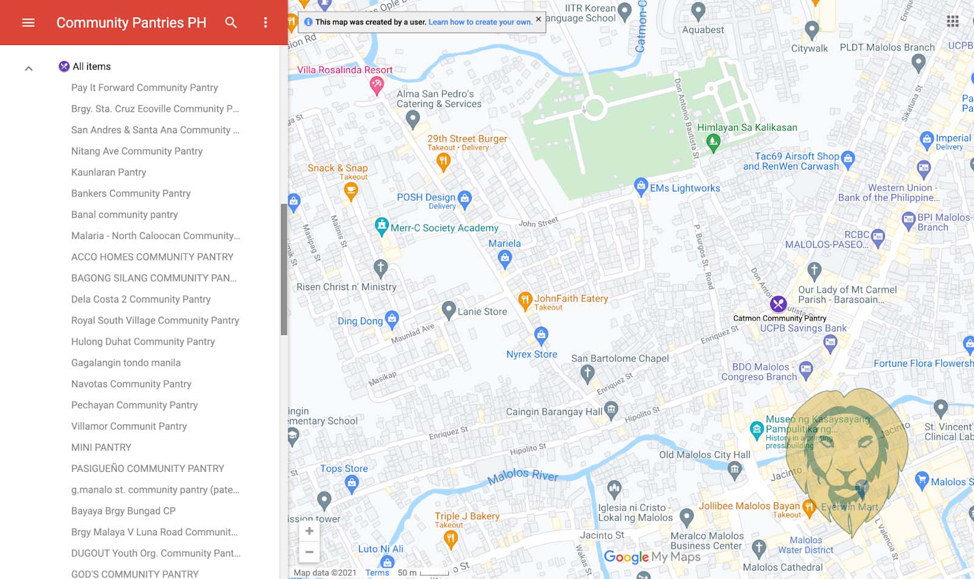Click the Villa Rosalinda Resort pink pin
This screenshot has height=579, width=974.
click(x=377, y=85)
